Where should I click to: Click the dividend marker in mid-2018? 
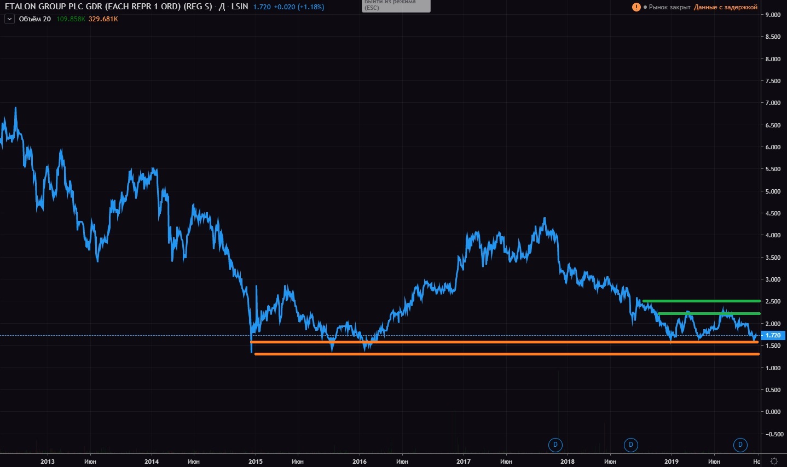click(x=630, y=445)
